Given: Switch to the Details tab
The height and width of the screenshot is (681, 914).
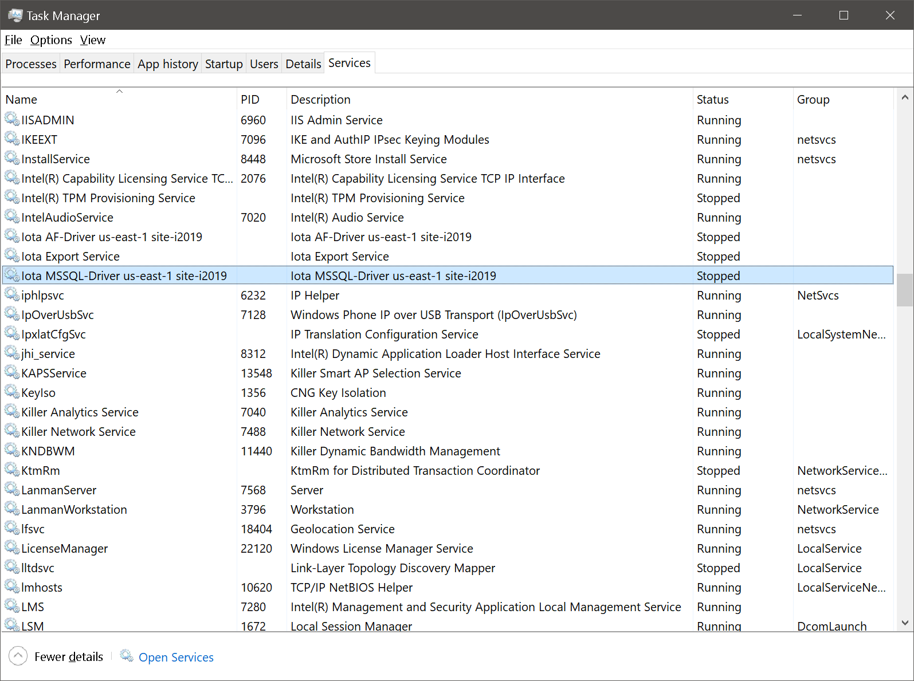Looking at the screenshot, I should [x=303, y=64].
